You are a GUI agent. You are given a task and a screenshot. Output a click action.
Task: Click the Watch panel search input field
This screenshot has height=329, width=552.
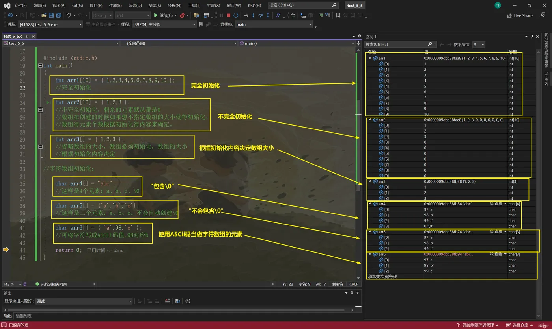point(396,44)
